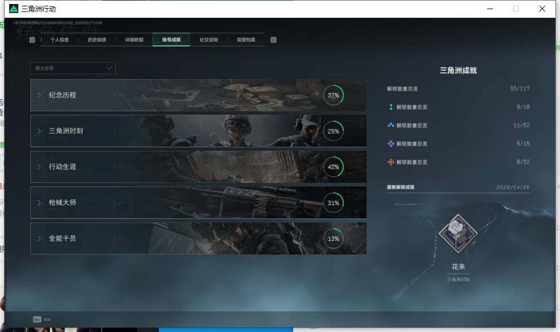Maximize the 三角洲行动 window
Viewport: 560px width, 332px height.
coord(516,9)
